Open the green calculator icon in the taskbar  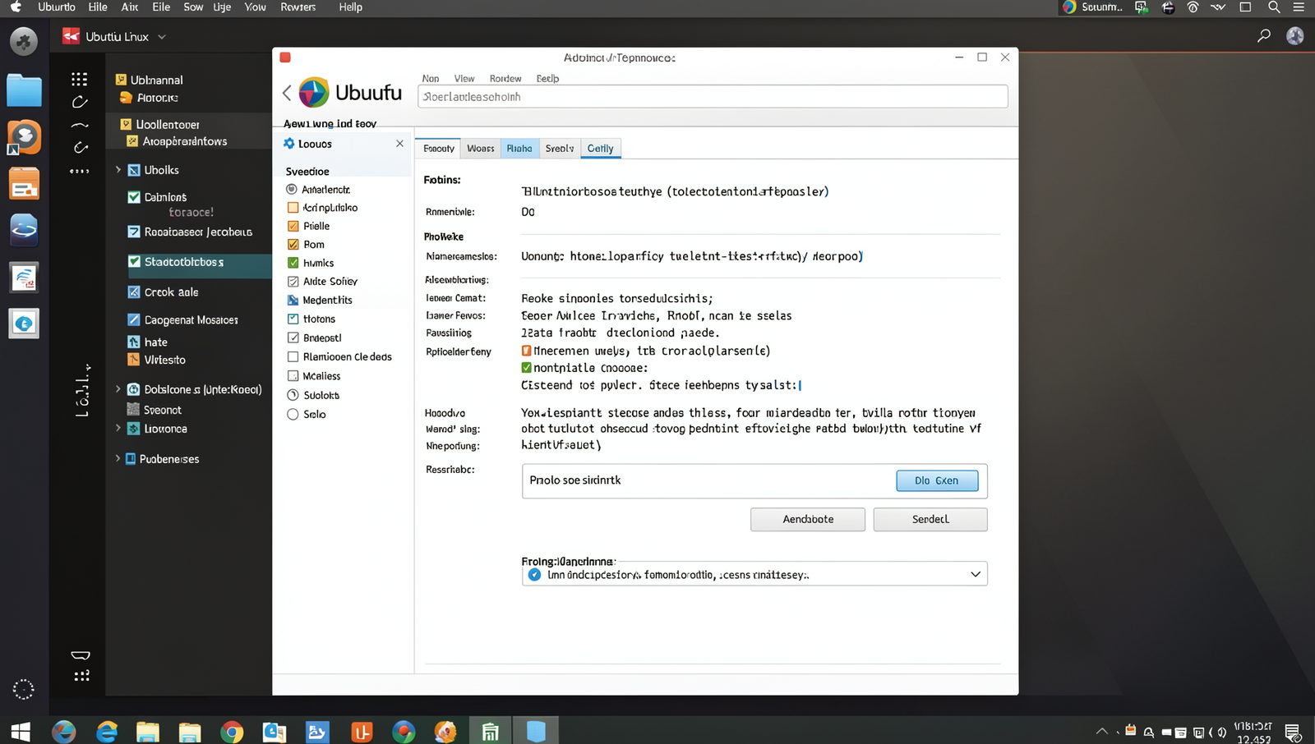click(x=491, y=731)
